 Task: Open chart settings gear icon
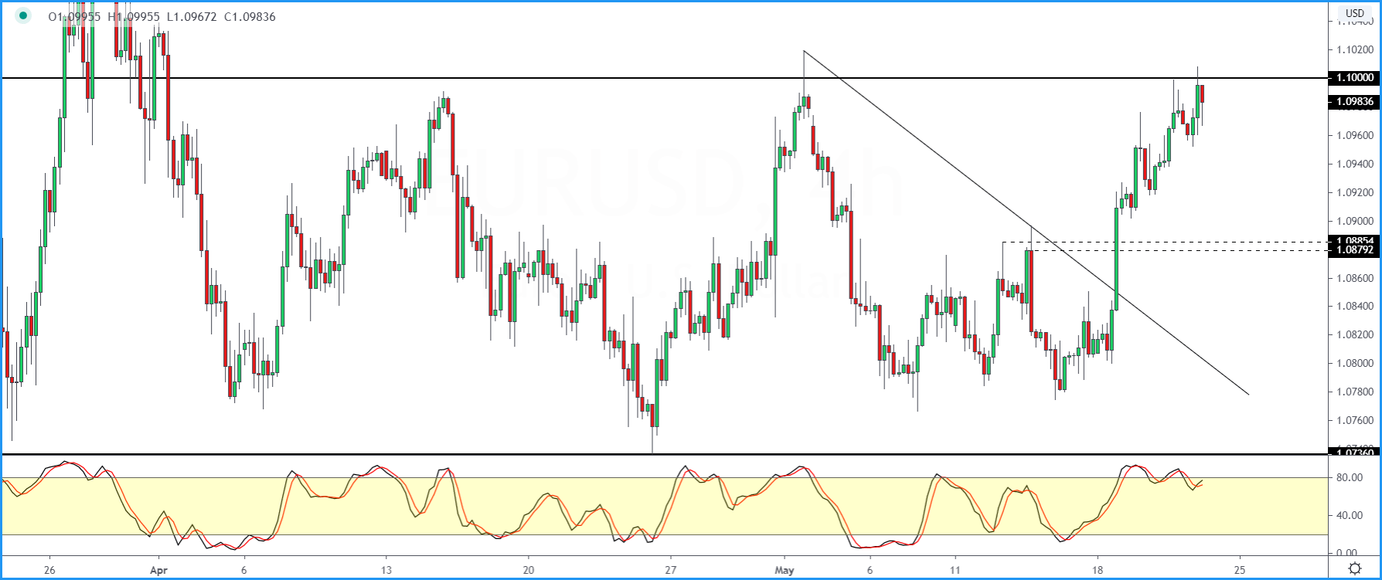click(x=1355, y=568)
